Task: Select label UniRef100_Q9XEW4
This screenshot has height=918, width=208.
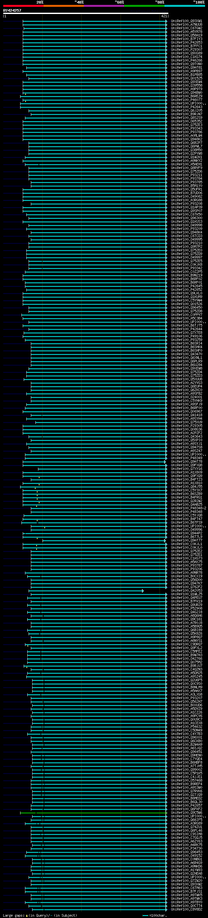Action: pyautogui.click(x=186, y=82)
